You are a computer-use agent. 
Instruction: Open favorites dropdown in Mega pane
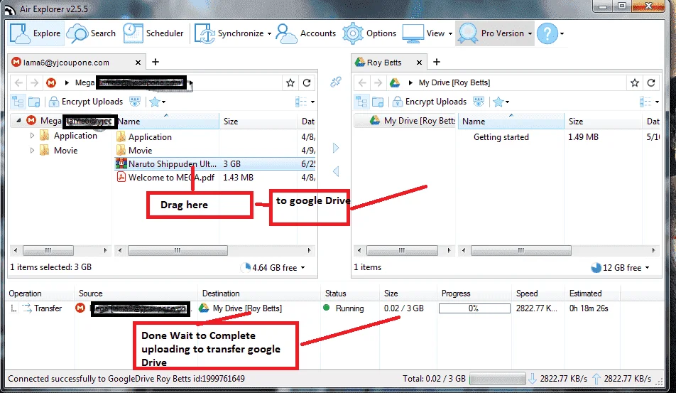point(158,102)
